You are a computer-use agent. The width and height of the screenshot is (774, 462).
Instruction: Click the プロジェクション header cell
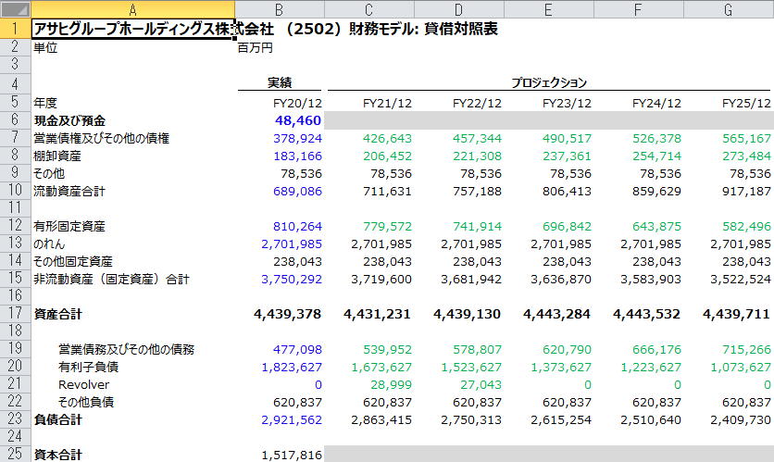pyautogui.click(x=549, y=82)
